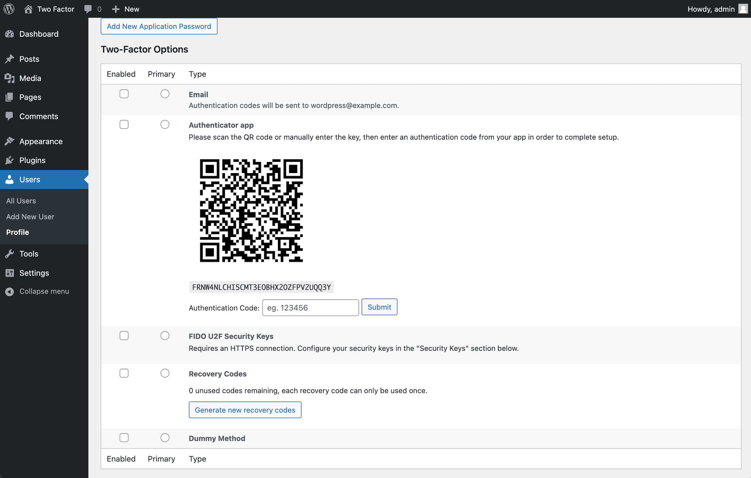This screenshot has height=478, width=751.
Task: Open the comments bubble in the admin bar
Action: point(88,9)
